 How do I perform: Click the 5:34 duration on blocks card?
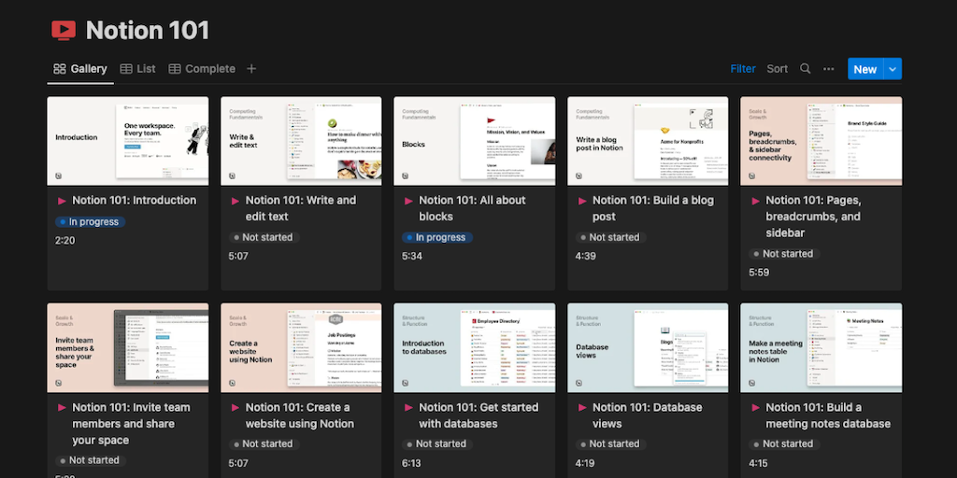point(412,256)
